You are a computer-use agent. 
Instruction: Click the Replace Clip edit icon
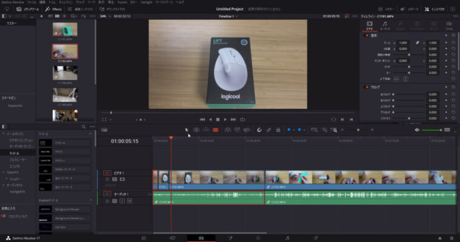click(247, 129)
